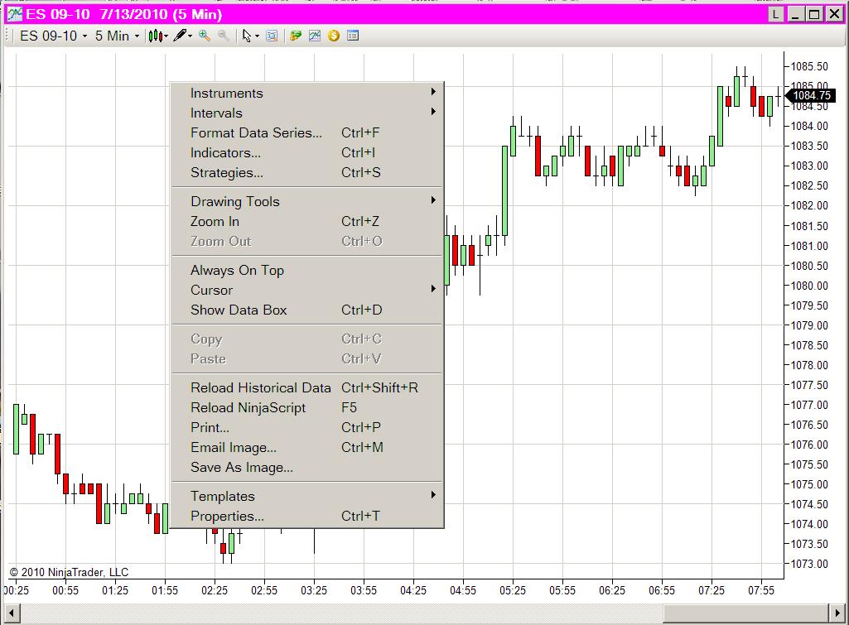This screenshot has width=849, height=625.
Task: Open the Instruments submenu
Action: 307,93
